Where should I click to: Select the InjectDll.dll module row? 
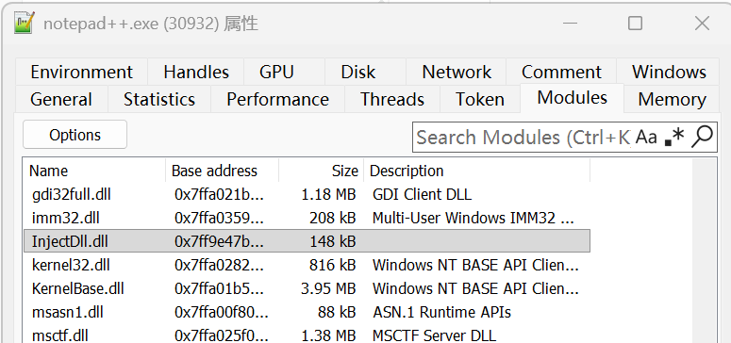pyautogui.click(x=307, y=241)
